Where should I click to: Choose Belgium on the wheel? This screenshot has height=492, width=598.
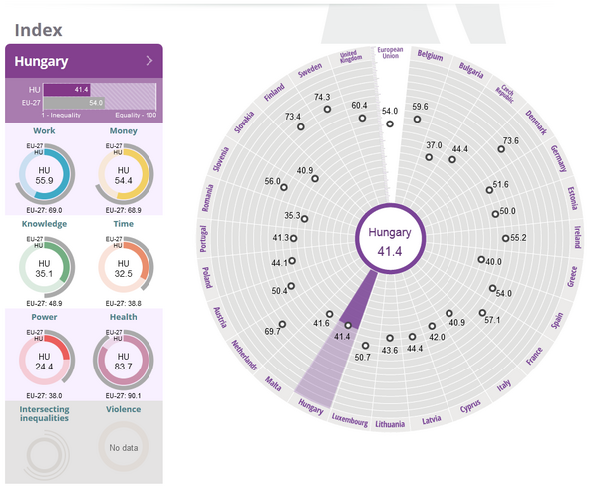click(x=430, y=55)
